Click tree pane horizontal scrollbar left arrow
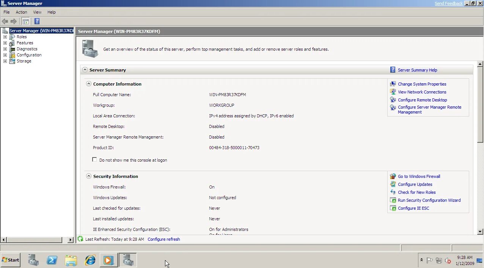 [x=4, y=240]
